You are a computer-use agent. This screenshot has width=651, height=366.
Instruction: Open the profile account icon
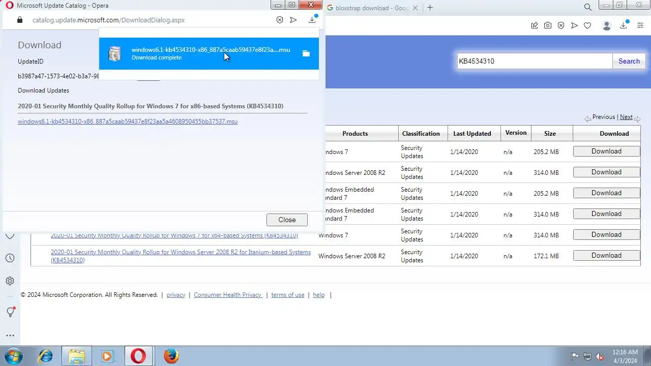tap(606, 25)
